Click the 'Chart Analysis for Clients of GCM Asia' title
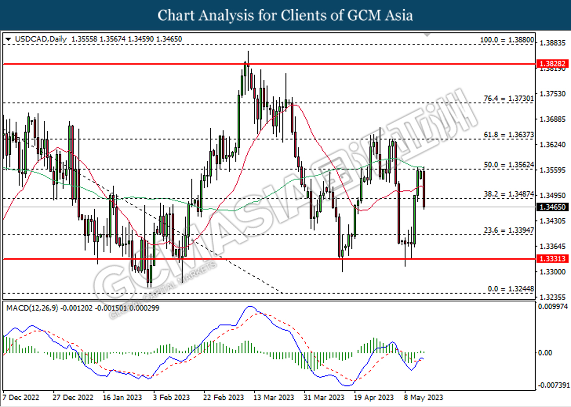 click(x=285, y=16)
